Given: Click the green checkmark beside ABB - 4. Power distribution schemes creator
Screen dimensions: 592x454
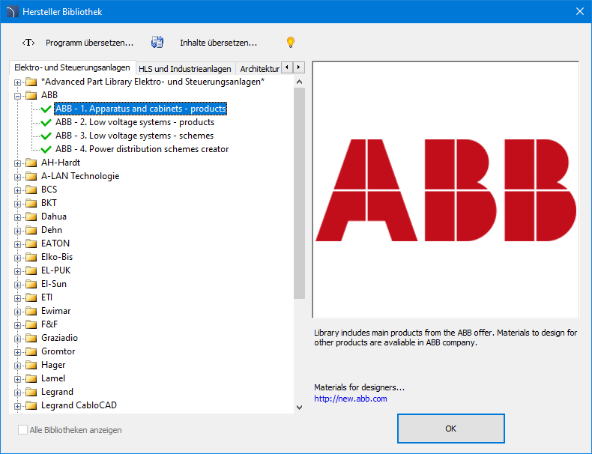Looking at the screenshot, I should tap(46, 149).
